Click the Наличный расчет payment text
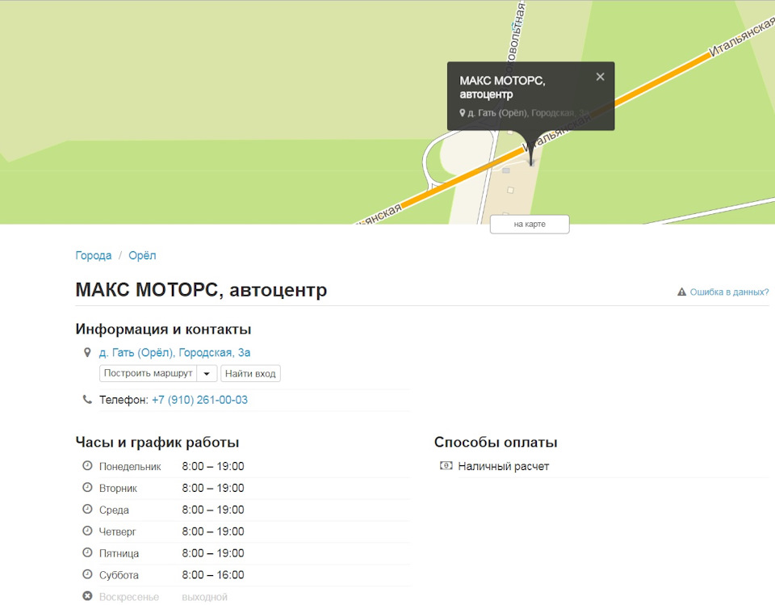 [x=504, y=466]
